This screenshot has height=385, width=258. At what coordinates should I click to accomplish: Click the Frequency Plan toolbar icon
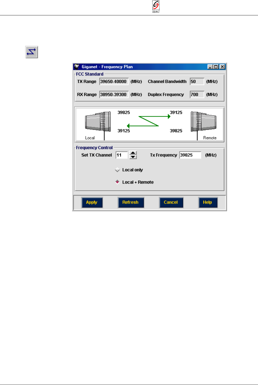[x=32, y=52]
